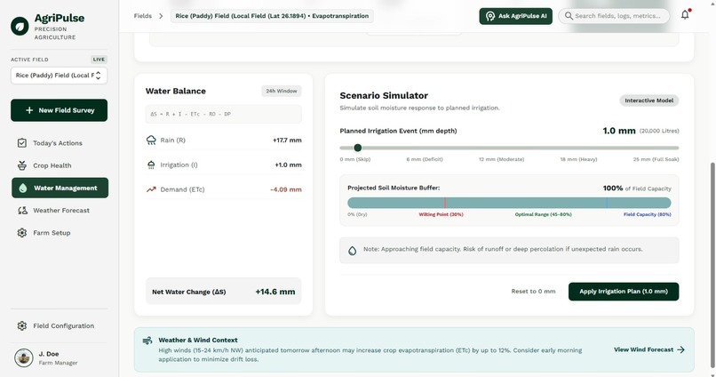
Task: Switch to Weather Forecast page
Action: (60, 210)
